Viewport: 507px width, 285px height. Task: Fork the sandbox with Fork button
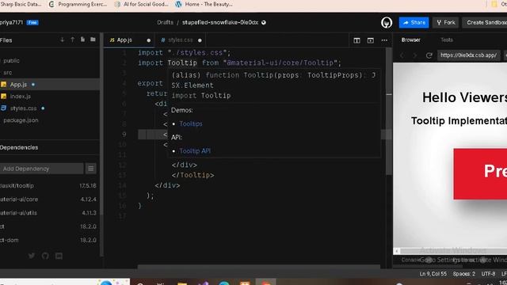pos(445,23)
